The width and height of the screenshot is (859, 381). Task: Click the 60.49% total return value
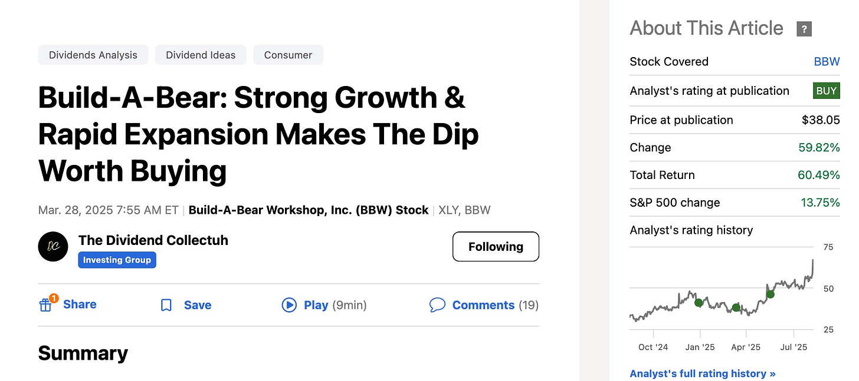(x=818, y=175)
